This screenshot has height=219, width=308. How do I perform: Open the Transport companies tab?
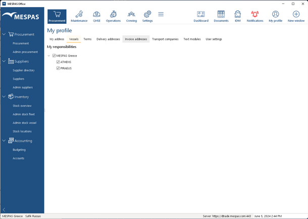coord(165,39)
